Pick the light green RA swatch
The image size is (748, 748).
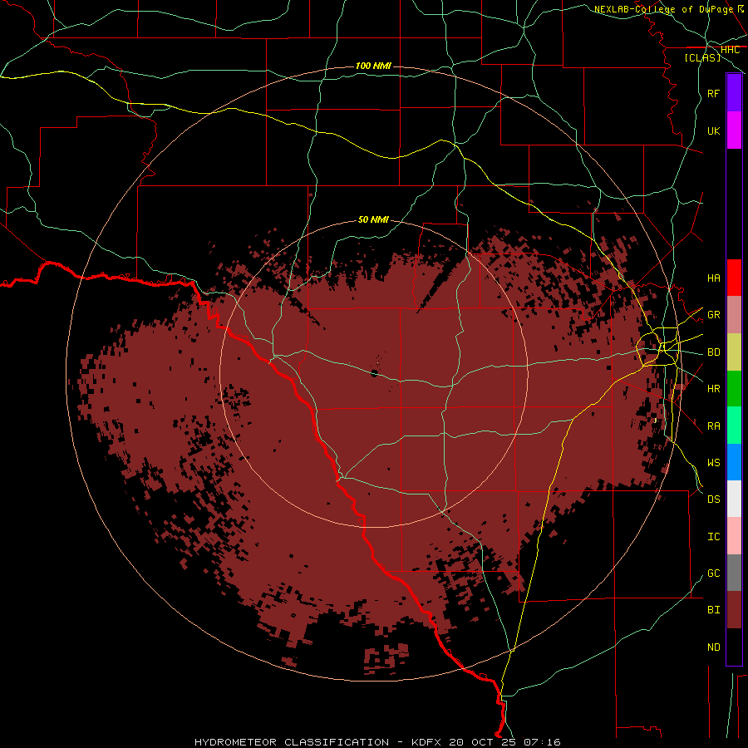click(x=734, y=426)
